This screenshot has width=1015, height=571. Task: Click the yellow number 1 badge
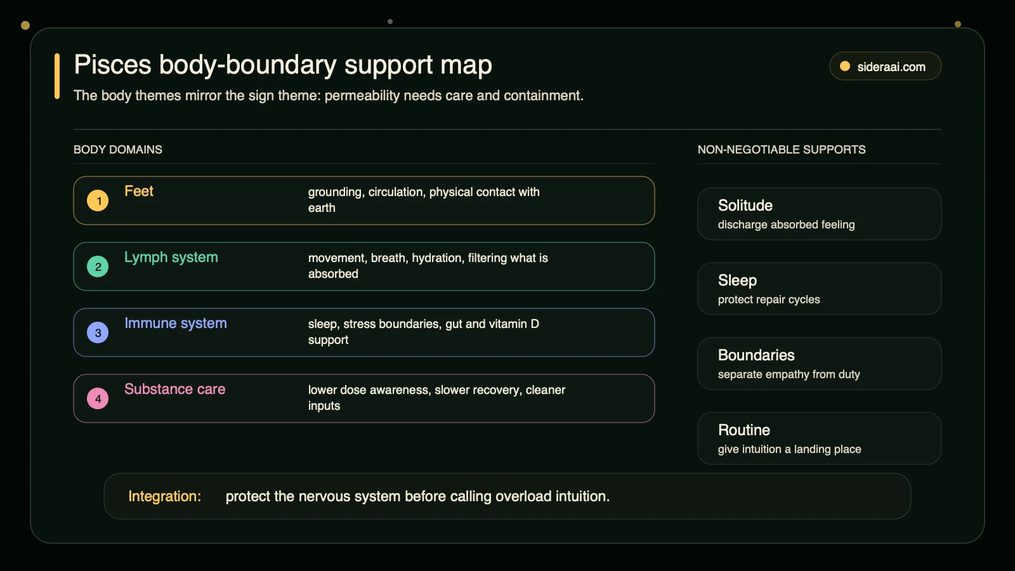(98, 200)
